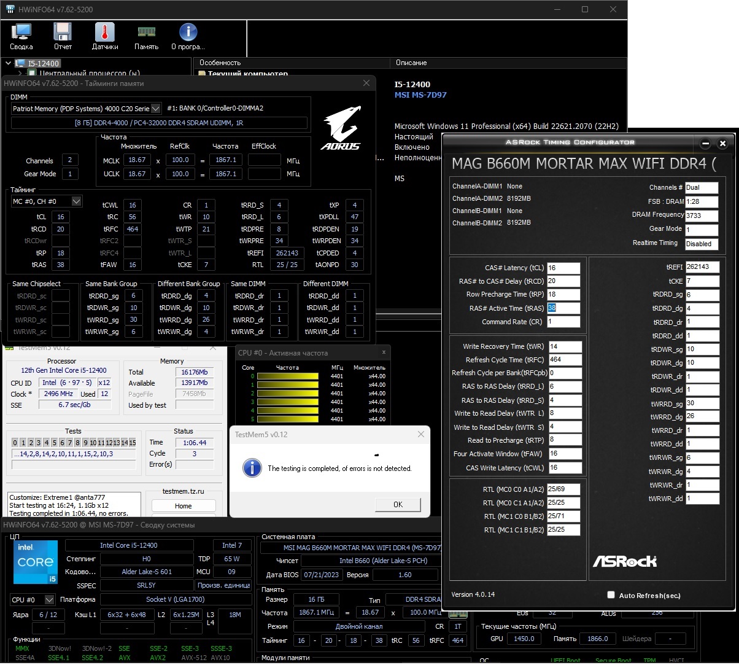Close the Тайминги памяти window
The height and width of the screenshot is (665, 739).
(366, 83)
